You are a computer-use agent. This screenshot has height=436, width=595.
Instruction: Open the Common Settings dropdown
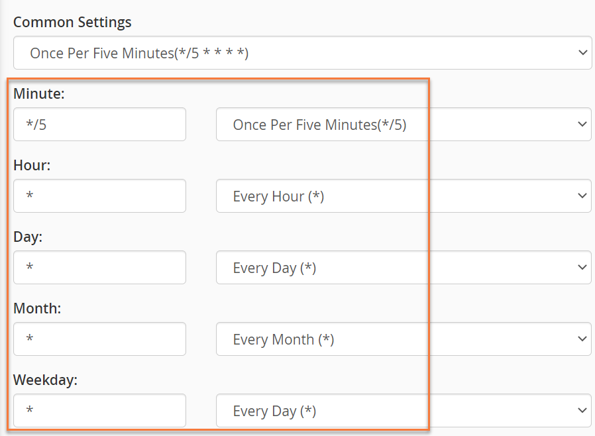tap(301, 53)
